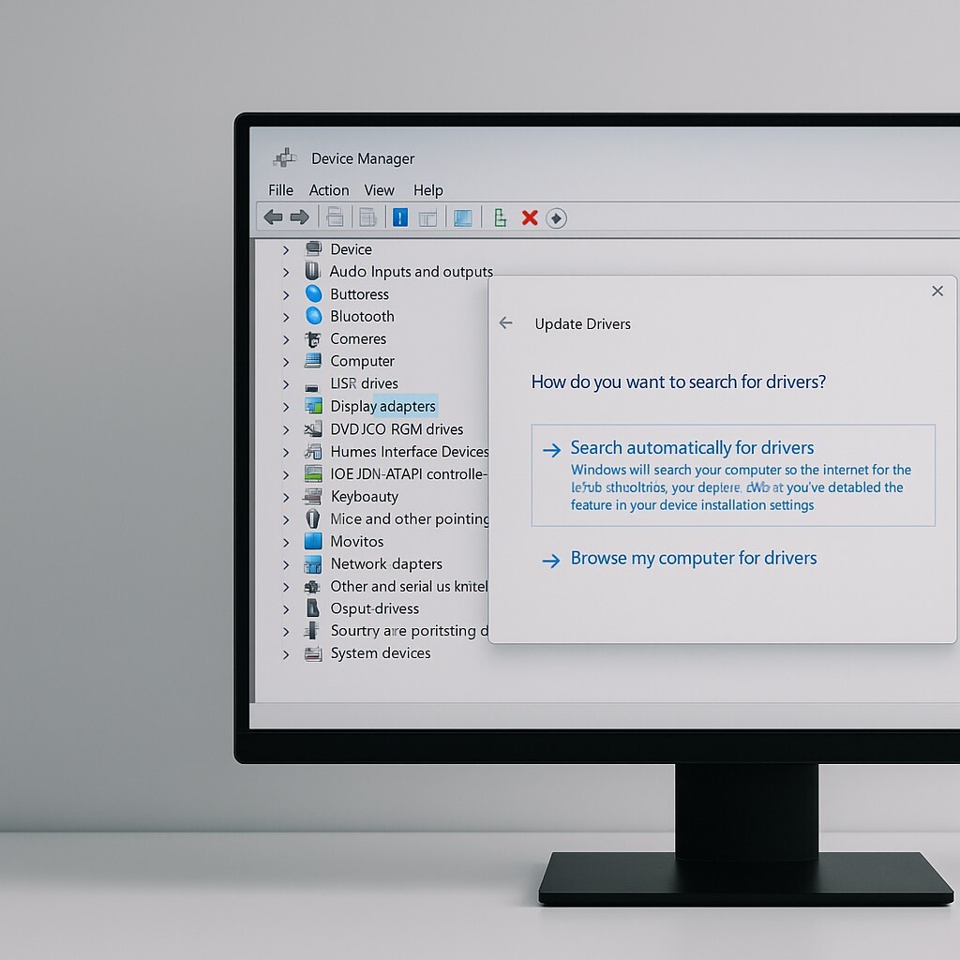
Task: Choose Browse my computer for drivers
Action: tap(693, 559)
